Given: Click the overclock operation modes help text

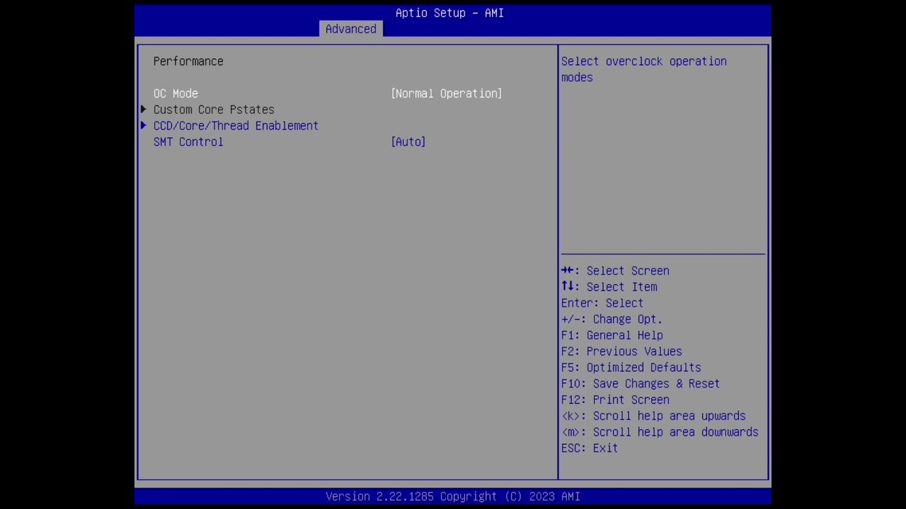Looking at the screenshot, I should click(x=644, y=69).
